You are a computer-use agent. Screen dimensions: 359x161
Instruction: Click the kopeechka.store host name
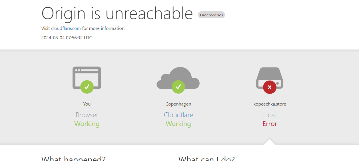click(270, 104)
